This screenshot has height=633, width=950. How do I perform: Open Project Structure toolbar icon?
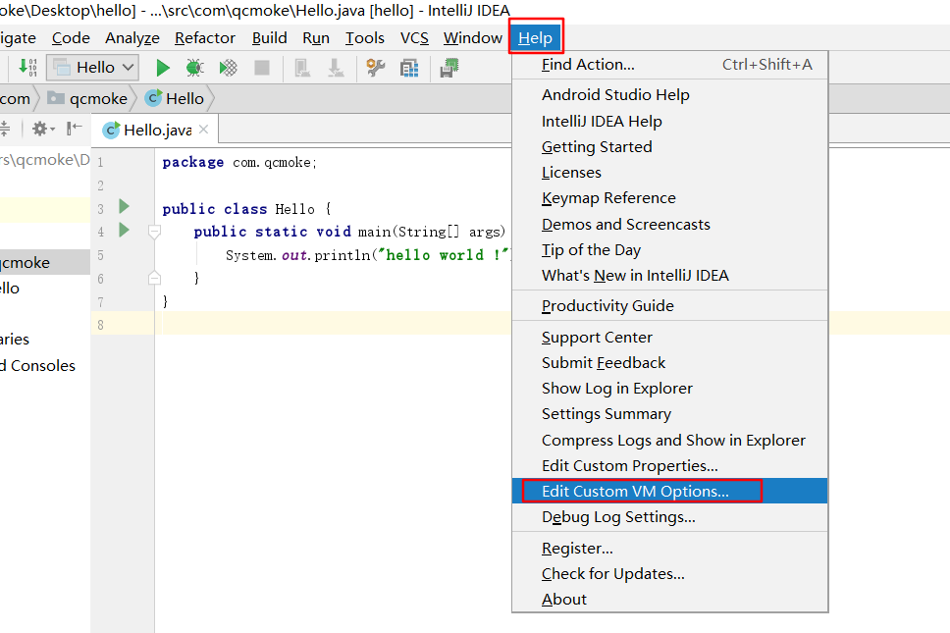click(x=409, y=68)
